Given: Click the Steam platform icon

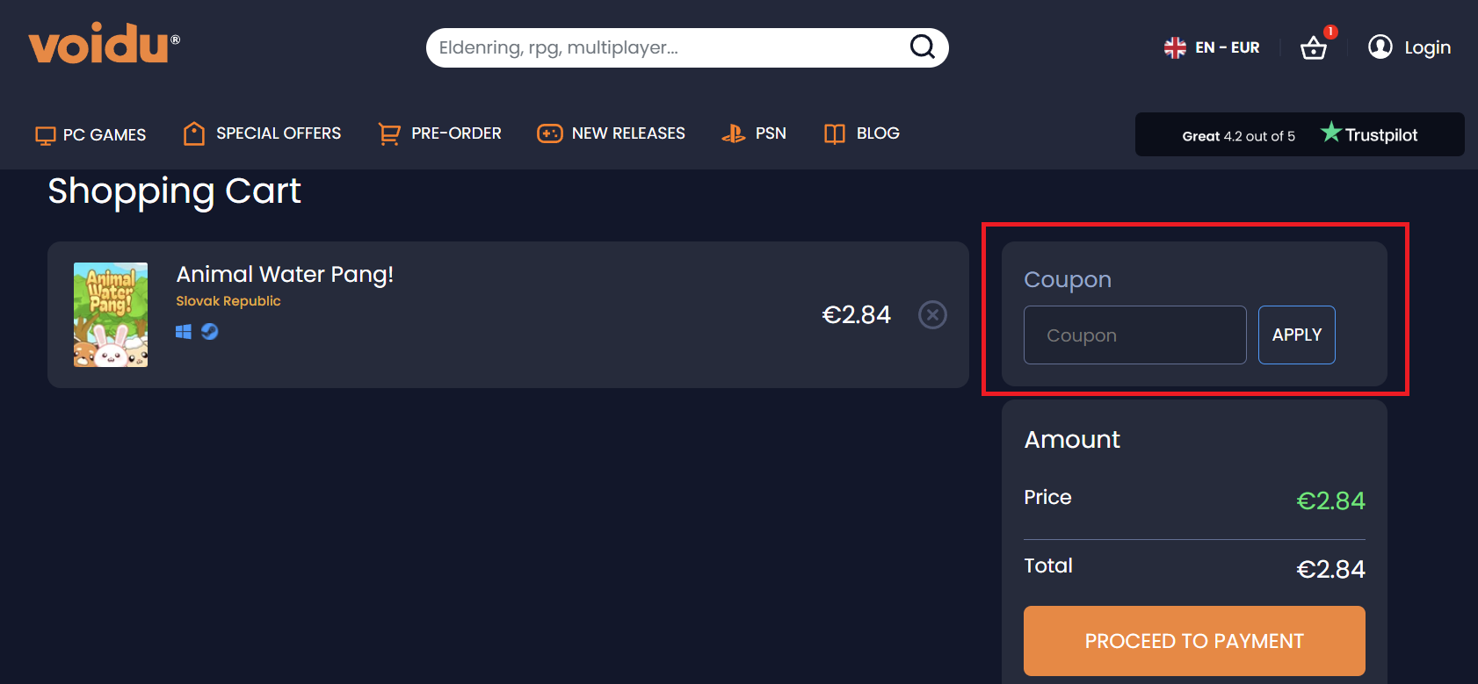Looking at the screenshot, I should point(210,331).
